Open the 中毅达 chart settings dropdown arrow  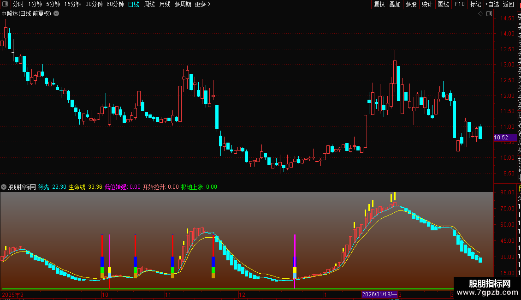(57, 14)
